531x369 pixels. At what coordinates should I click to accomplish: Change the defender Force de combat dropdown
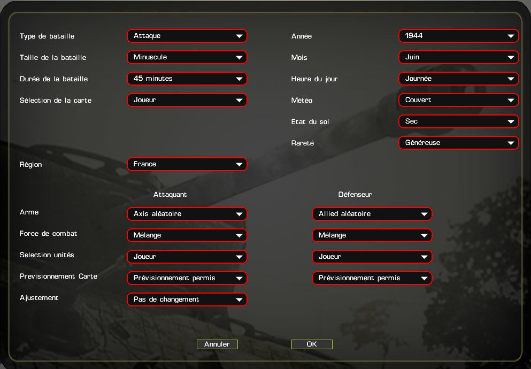coord(372,235)
